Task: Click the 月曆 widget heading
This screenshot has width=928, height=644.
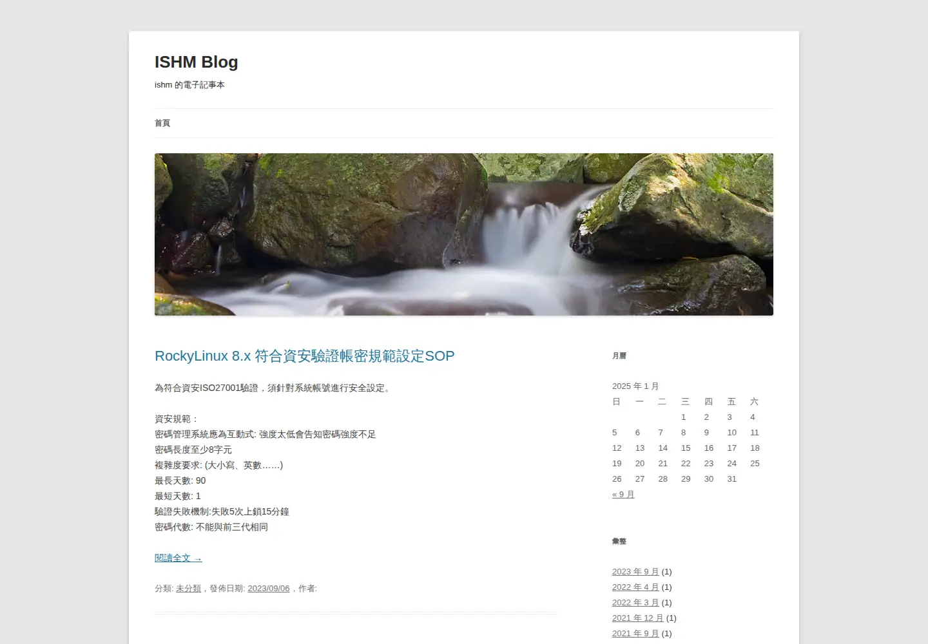Action: 619,355
